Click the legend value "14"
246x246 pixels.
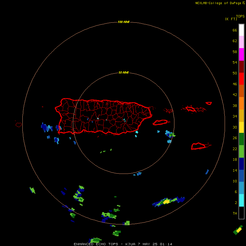(x=235, y=170)
